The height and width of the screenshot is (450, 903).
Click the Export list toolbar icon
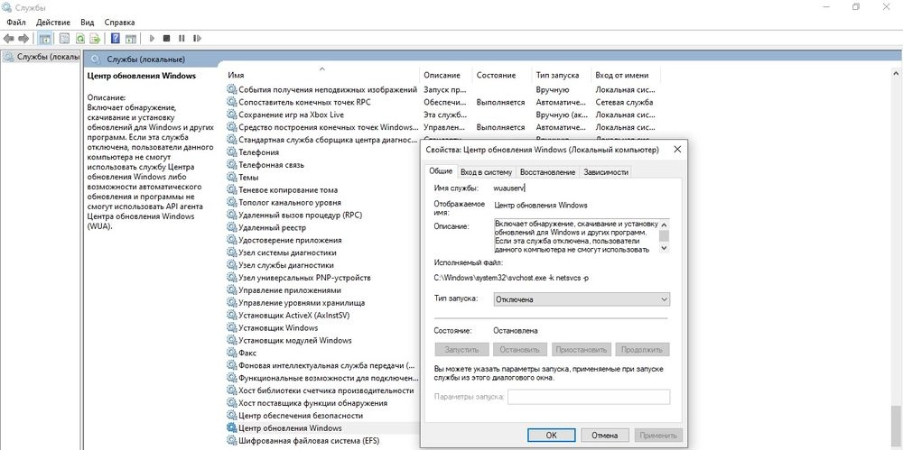point(95,39)
